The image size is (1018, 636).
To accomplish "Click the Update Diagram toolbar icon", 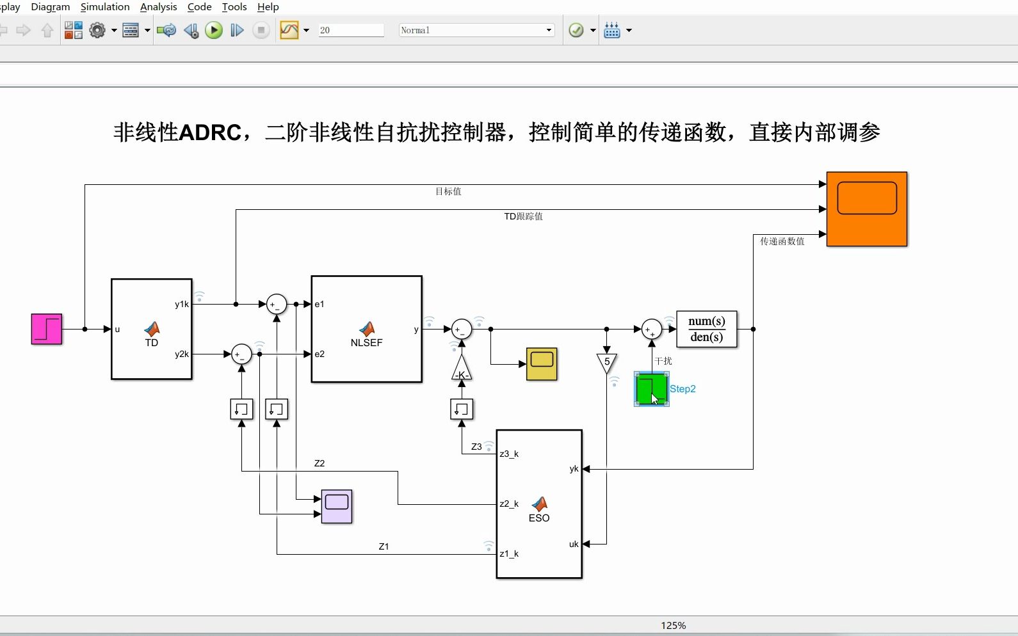I will pos(166,30).
